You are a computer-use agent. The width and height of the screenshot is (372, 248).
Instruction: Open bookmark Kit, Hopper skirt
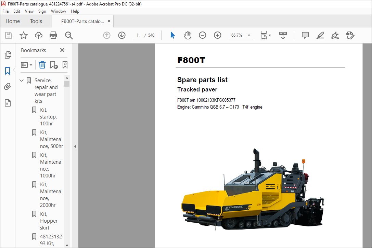pyautogui.click(x=48, y=221)
